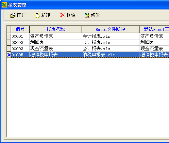Click the row selector for 00003
Screen dimensions: 169x143
coord(9,49)
